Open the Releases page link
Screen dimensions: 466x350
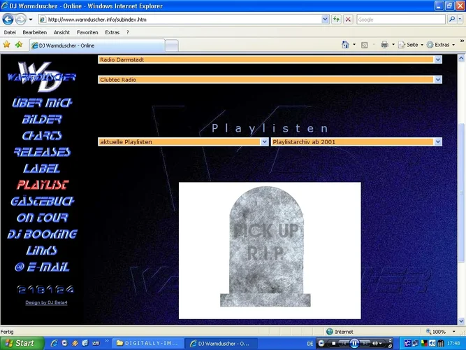pos(42,152)
